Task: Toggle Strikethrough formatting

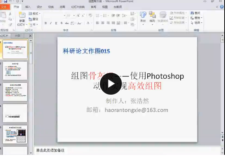Action: pyautogui.click(x=67, y=23)
